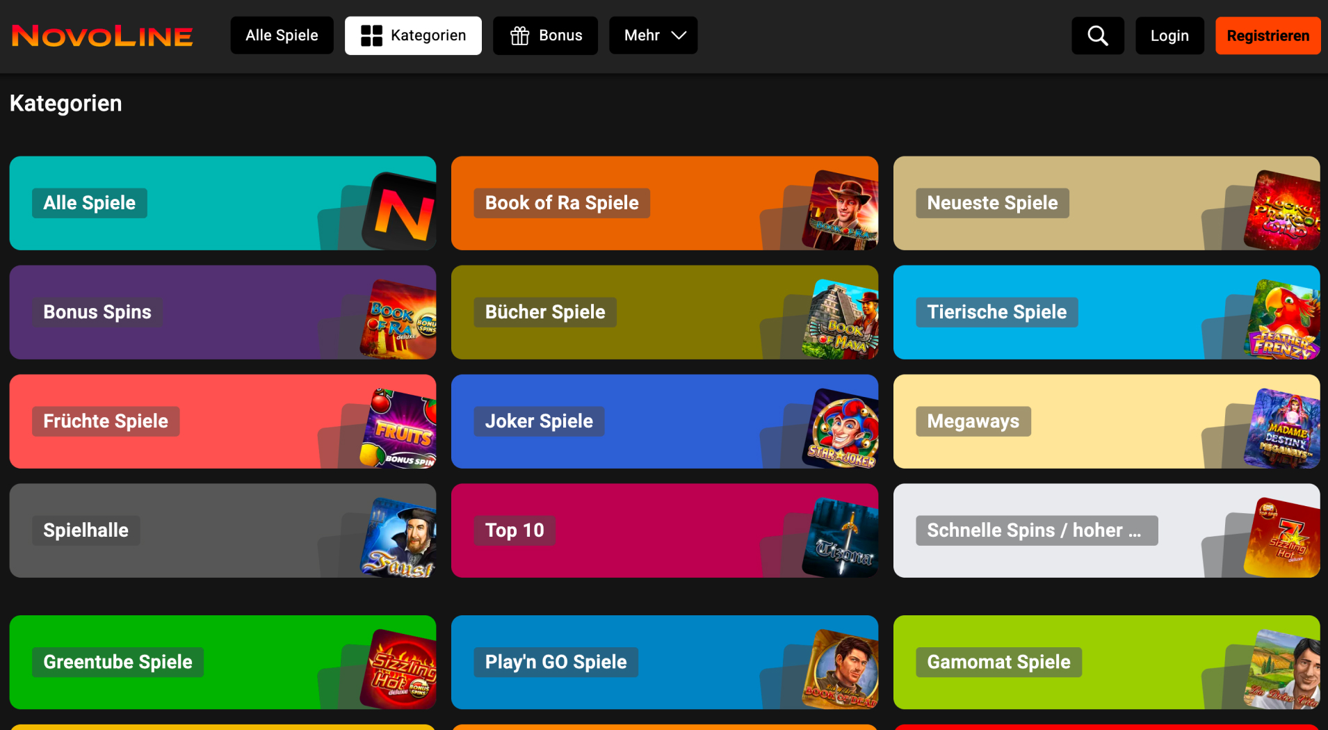Open the Play'n GO Spiele label
The width and height of the screenshot is (1328, 730).
pos(556,662)
